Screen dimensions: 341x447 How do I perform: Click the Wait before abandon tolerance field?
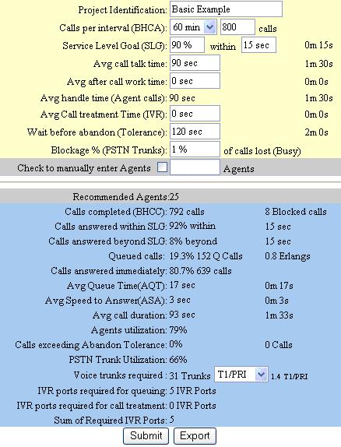tap(195, 132)
